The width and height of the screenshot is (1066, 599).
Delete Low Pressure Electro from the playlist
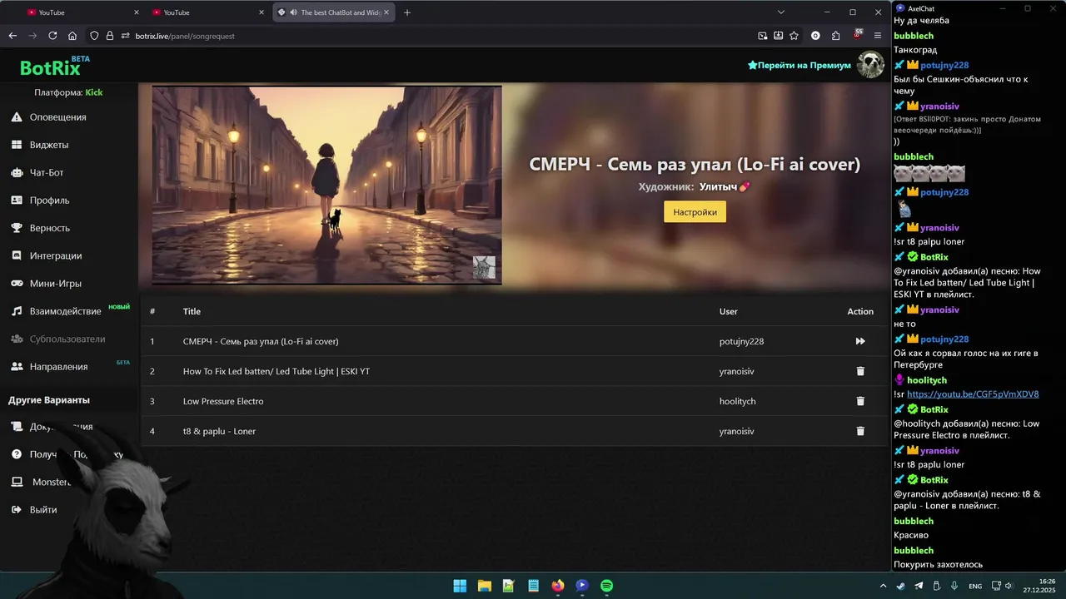(860, 401)
